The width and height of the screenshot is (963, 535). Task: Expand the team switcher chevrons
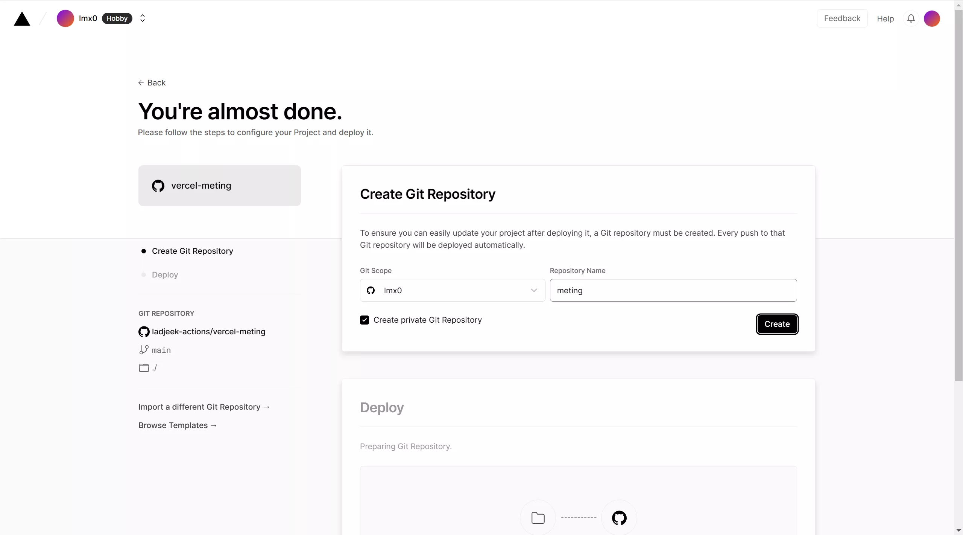coord(143,18)
